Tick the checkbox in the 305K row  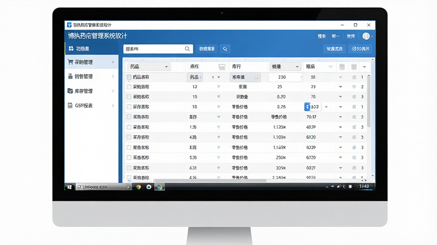129,168
